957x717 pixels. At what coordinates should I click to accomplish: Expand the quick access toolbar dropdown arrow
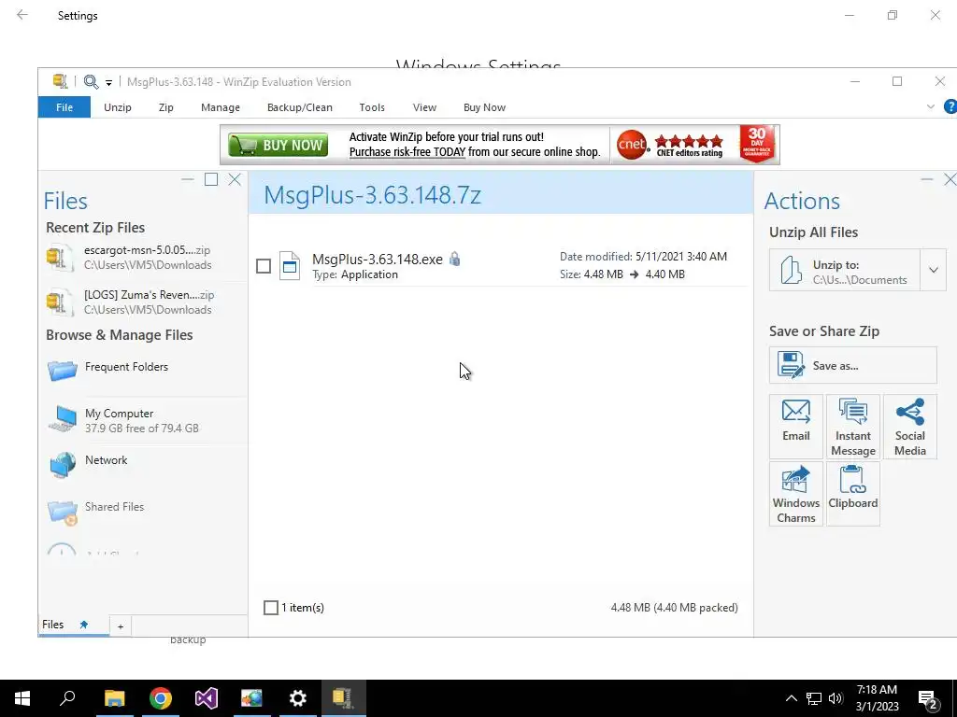tap(108, 82)
